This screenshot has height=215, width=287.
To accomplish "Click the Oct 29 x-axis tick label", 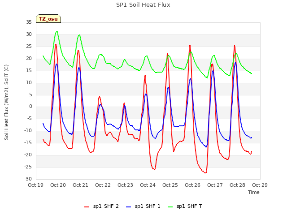I will 260,185.
